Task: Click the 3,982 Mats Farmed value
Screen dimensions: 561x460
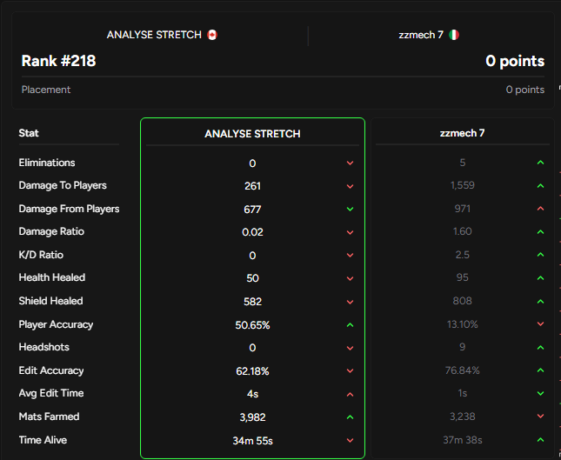Action: 252,417
